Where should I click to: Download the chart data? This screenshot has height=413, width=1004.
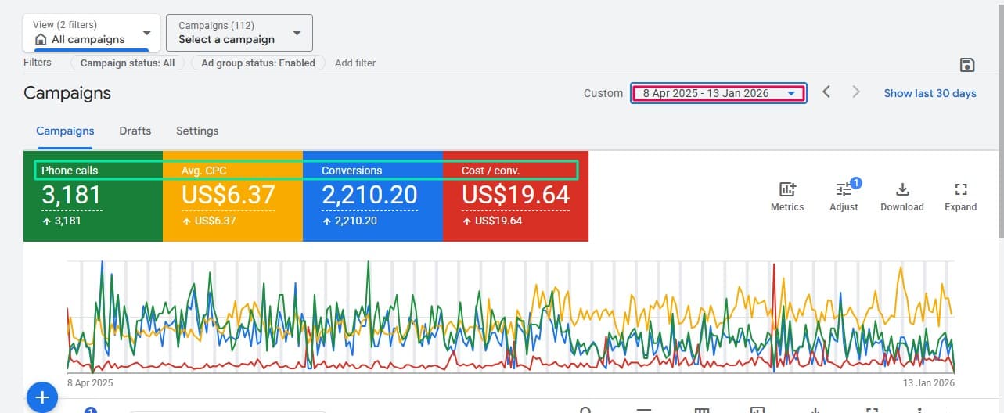[x=902, y=196]
